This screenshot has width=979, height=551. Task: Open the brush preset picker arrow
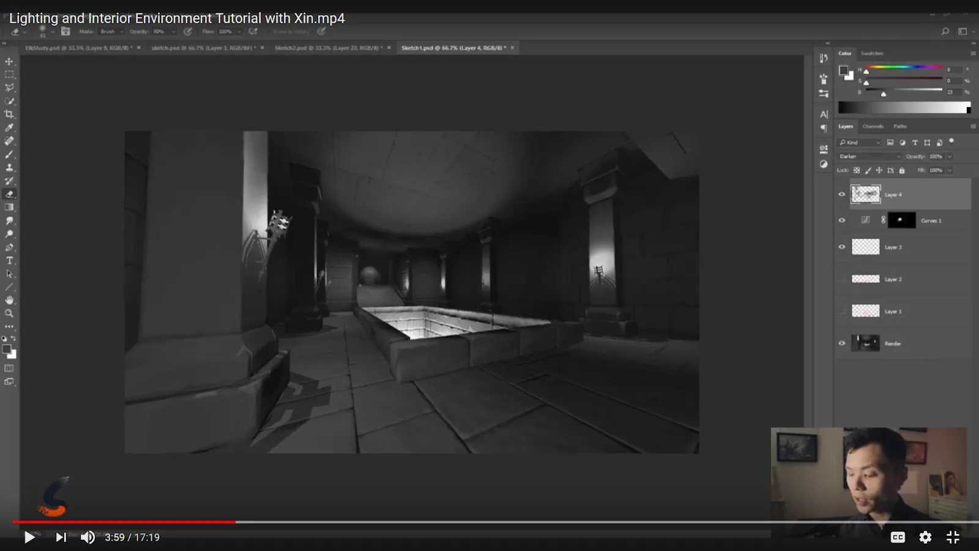53,31
